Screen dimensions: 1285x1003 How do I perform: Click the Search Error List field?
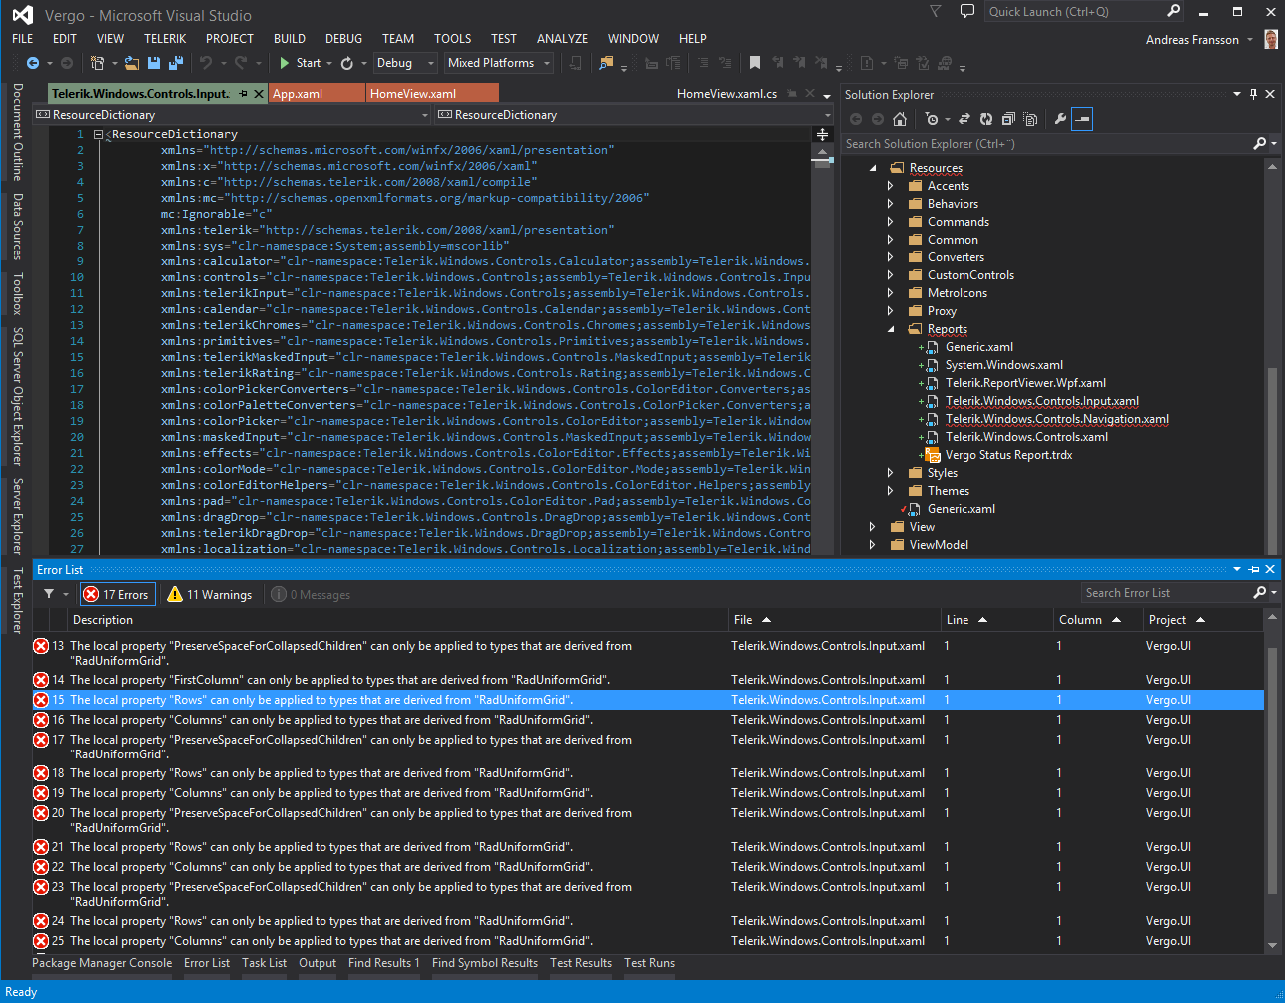click(x=1164, y=593)
